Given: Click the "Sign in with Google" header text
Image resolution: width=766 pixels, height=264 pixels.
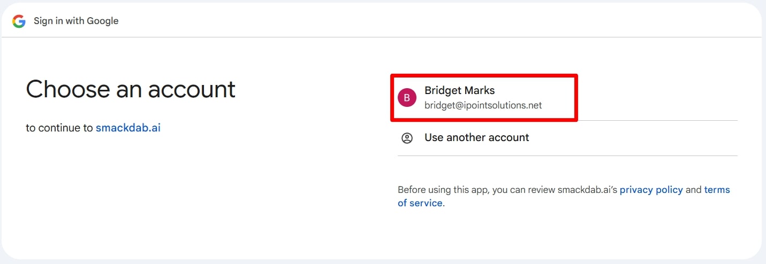Looking at the screenshot, I should coord(76,21).
